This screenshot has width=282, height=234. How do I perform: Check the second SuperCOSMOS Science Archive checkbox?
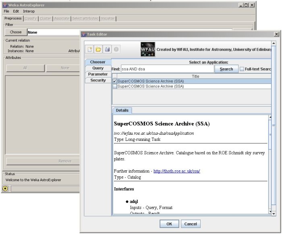[115, 86]
